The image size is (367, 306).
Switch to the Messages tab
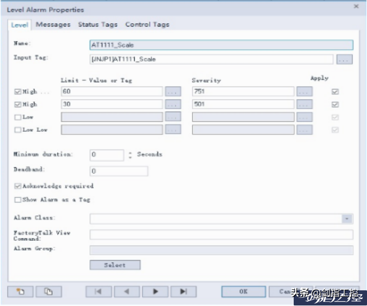53,25
